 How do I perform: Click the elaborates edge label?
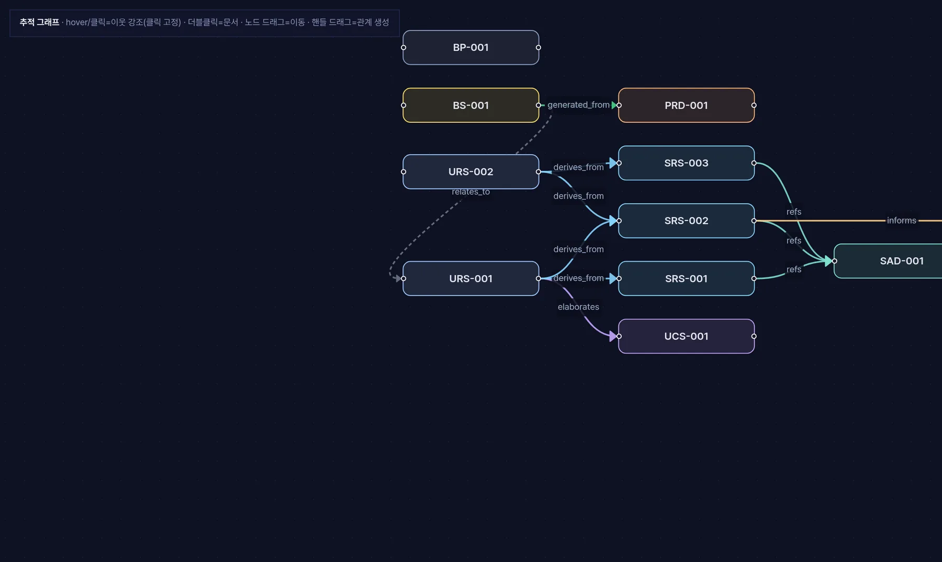click(x=578, y=307)
